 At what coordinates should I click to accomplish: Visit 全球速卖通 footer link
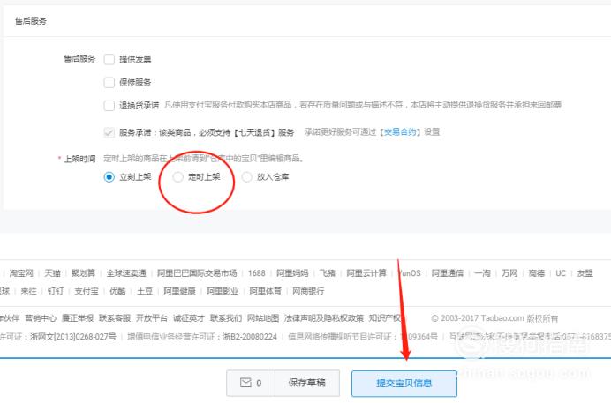pyautogui.click(x=126, y=273)
